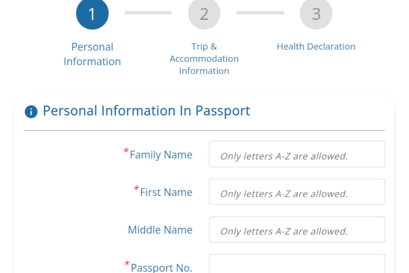Select the Personal Information step label

[x=92, y=54]
